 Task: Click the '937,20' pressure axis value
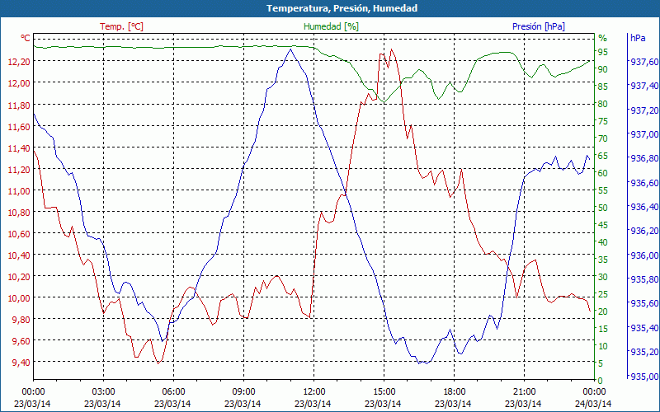click(x=644, y=110)
